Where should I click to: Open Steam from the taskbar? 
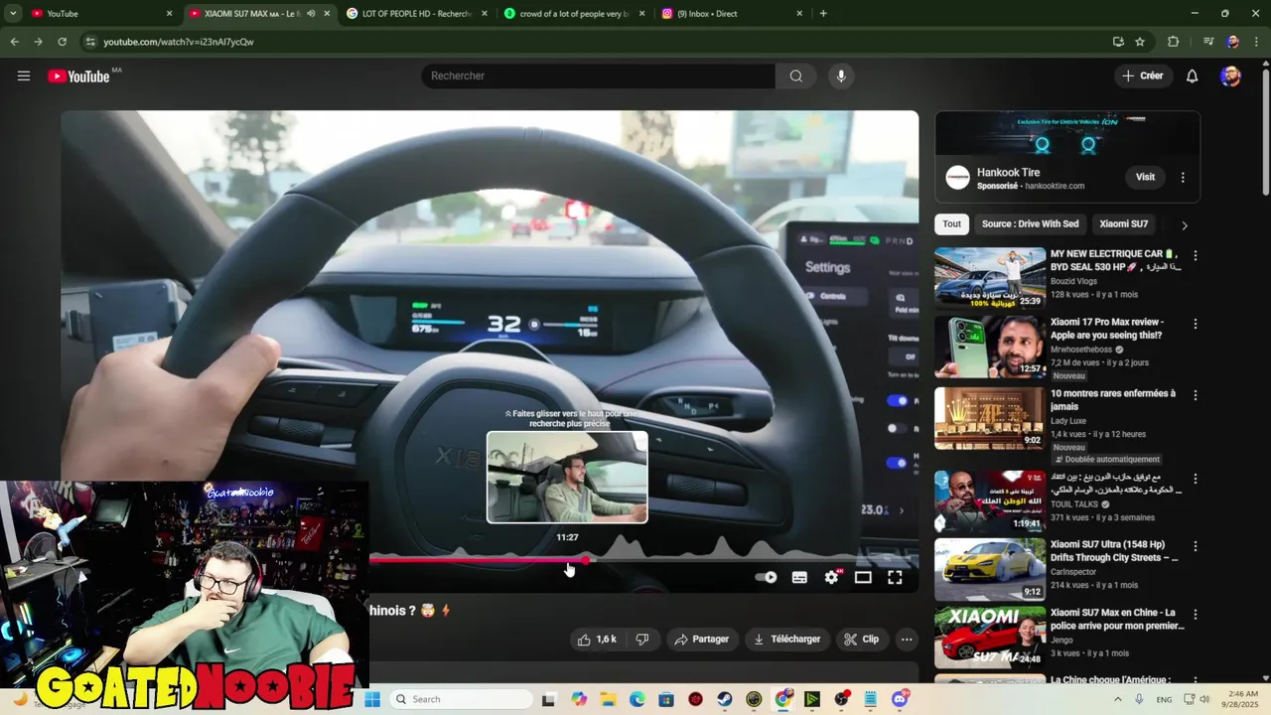coord(725,699)
